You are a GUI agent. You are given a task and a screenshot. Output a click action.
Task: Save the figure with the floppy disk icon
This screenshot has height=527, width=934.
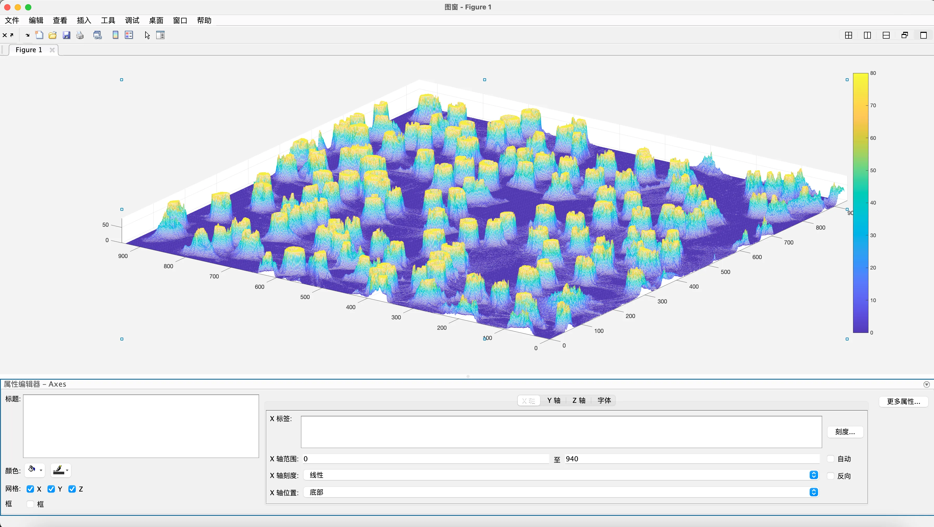coord(66,35)
